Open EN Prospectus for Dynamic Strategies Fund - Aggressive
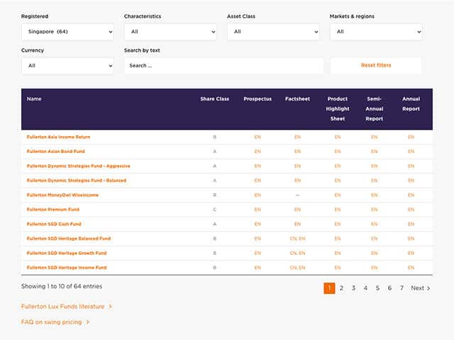The width and height of the screenshot is (454, 340). tap(258, 166)
